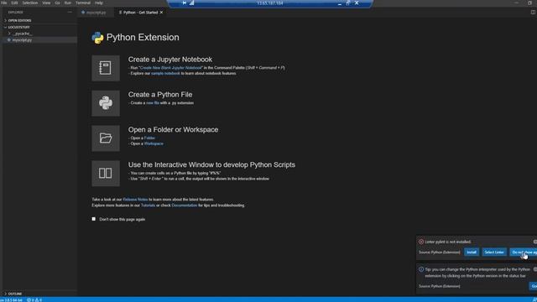Viewport: 537px width, 302px height.
Task: Click the Interactive Window split tile icon
Action: [106, 174]
